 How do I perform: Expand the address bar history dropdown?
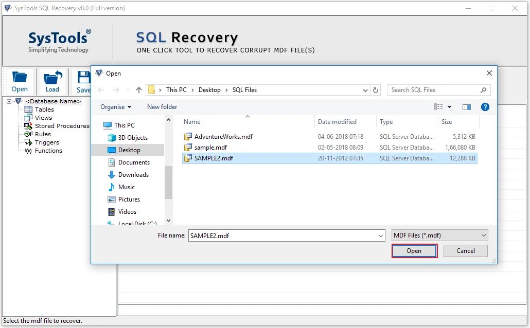pyautogui.click(x=365, y=90)
